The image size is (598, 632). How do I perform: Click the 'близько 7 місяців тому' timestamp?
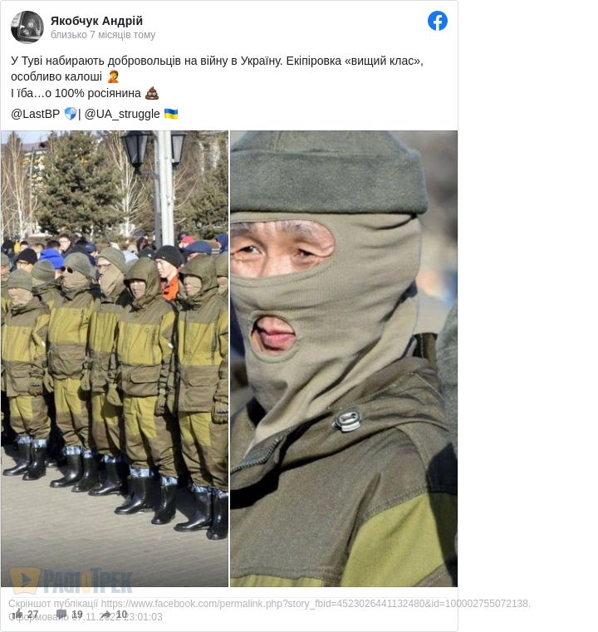coord(103,35)
